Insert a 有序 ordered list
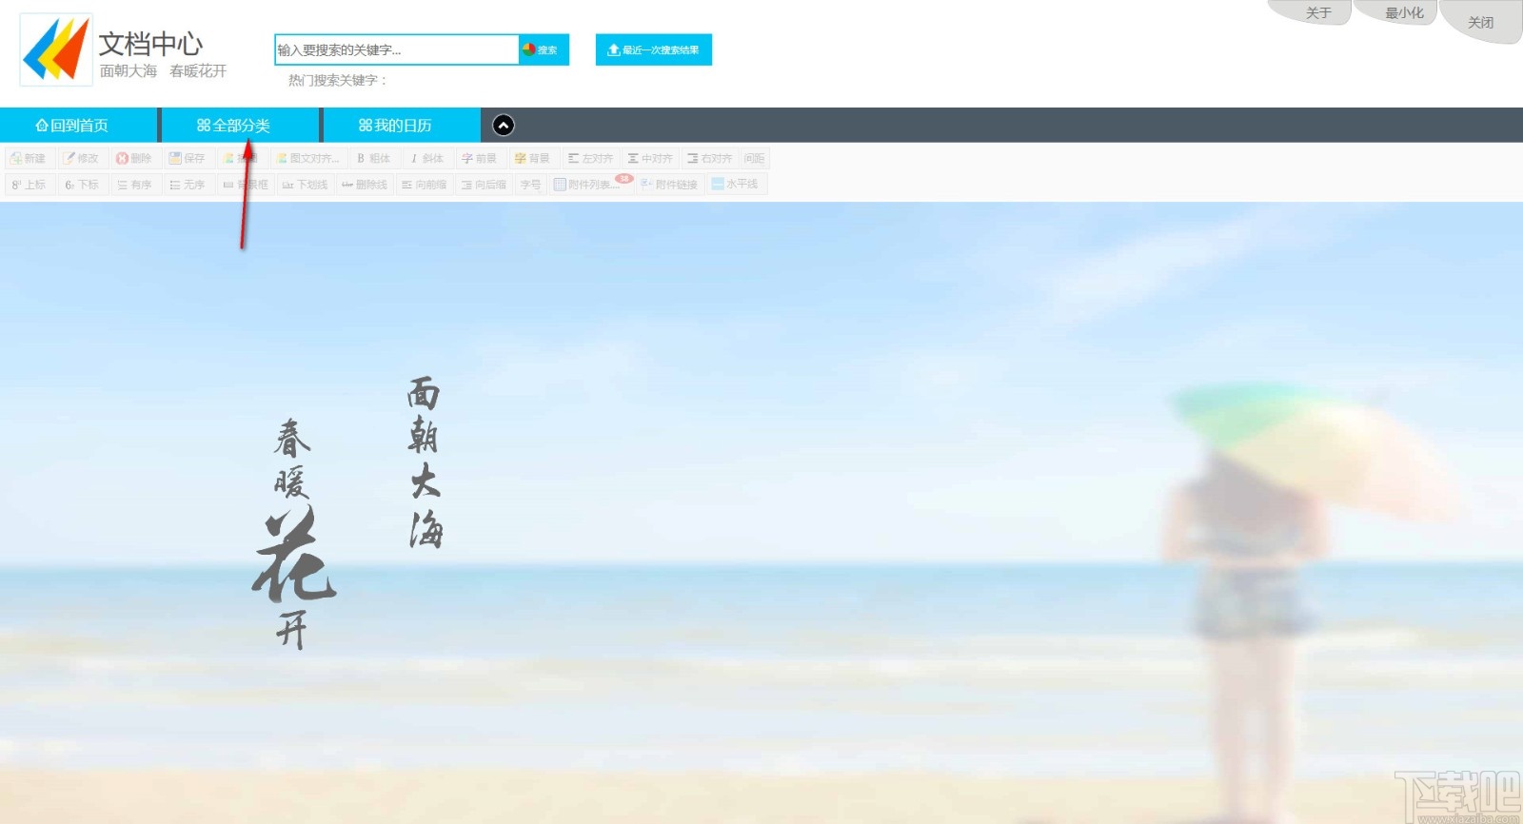Viewport: 1523px width, 824px height. 134,185
